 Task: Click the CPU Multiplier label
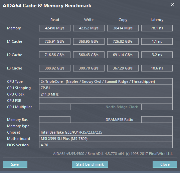pyautogui.click(x=19, y=107)
